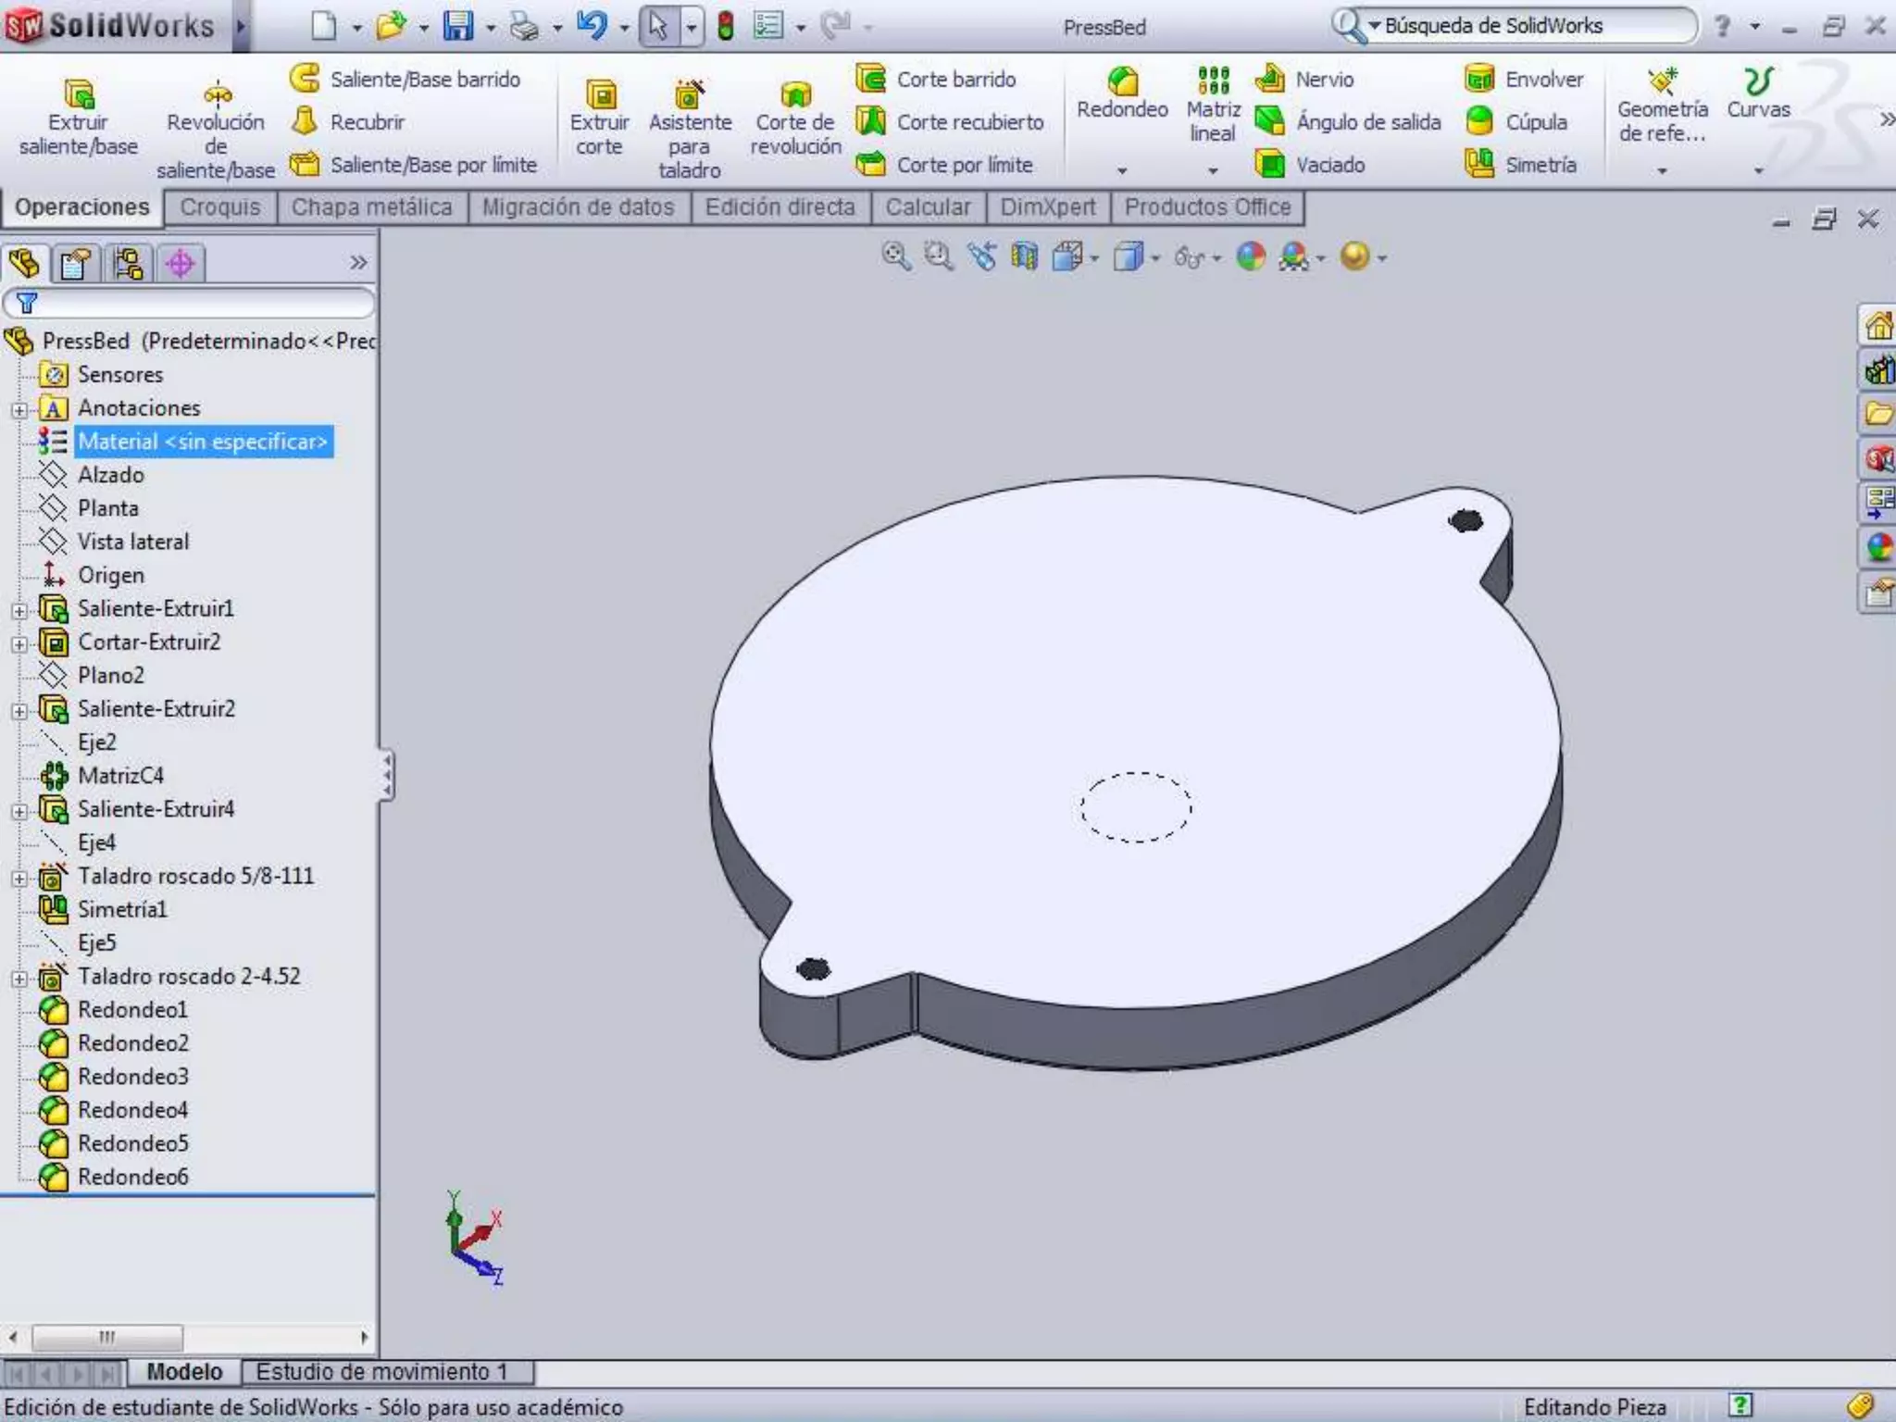The image size is (1896, 1422).
Task: Click the Rebuild traffic light icon
Action: point(726,26)
